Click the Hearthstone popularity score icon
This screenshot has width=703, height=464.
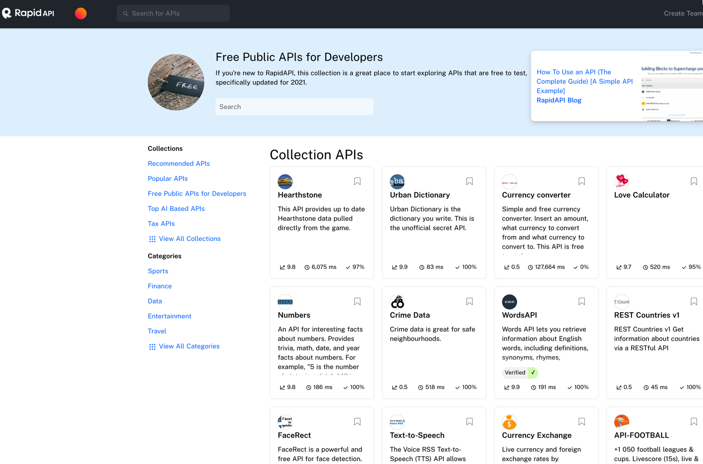(x=282, y=267)
